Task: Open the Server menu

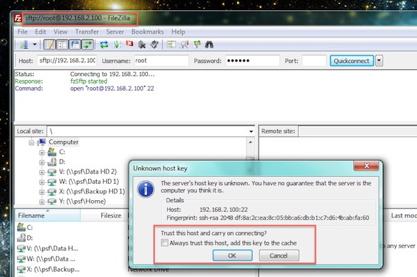Action: coord(115,32)
